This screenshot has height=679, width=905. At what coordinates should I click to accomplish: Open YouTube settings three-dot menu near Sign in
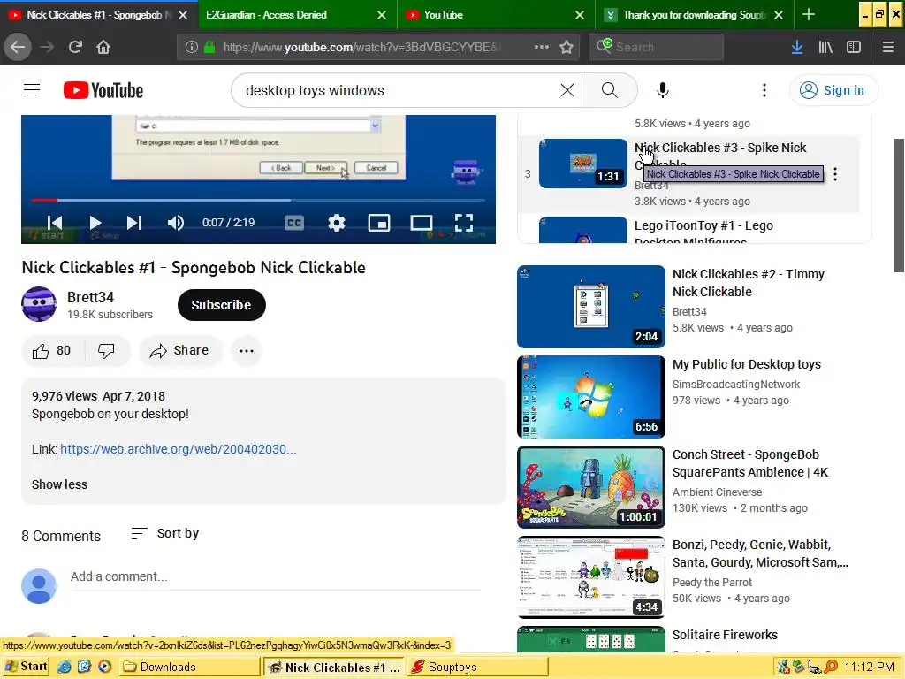(x=764, y=90)
